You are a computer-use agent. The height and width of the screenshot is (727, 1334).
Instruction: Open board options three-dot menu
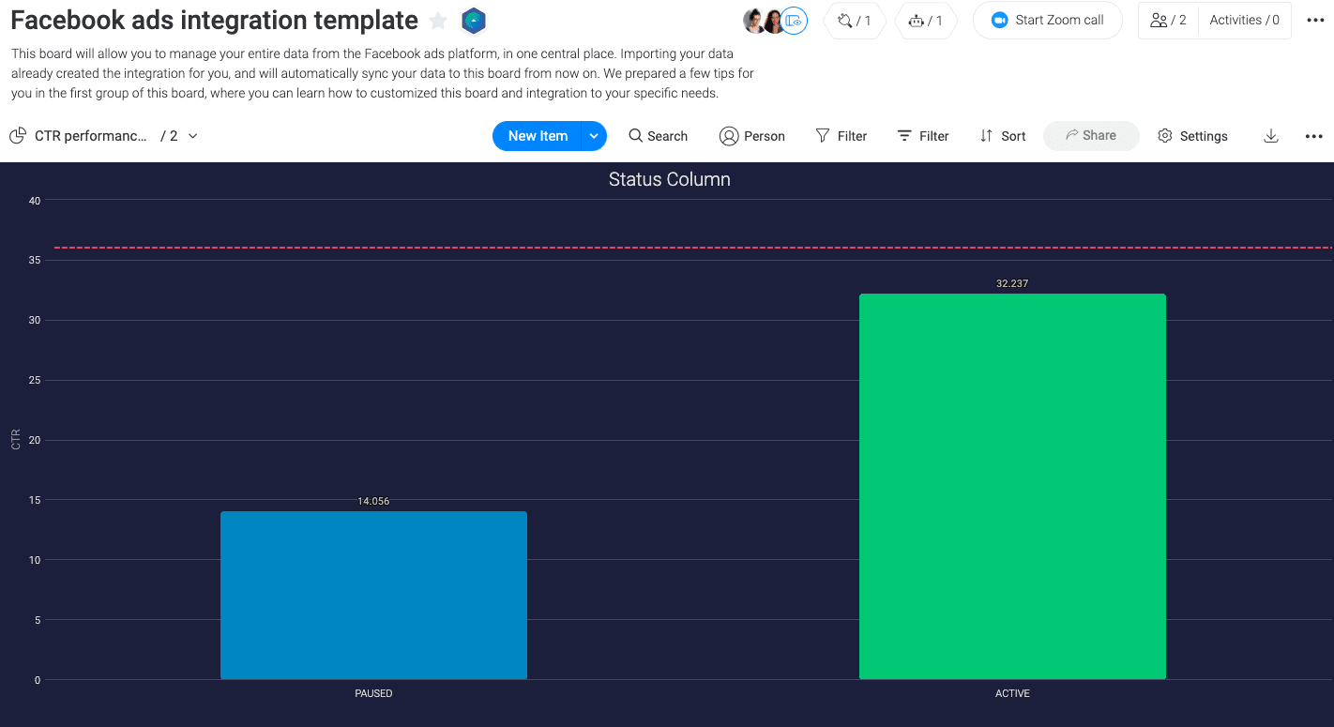(1315, 21)
